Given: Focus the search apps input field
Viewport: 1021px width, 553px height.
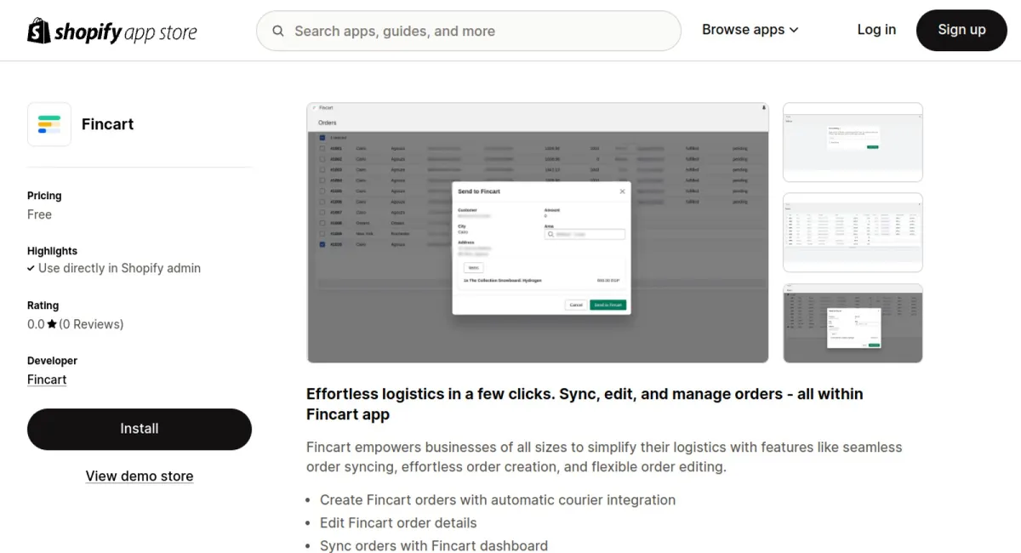Looking at the screenshot, I should (469, 31).
